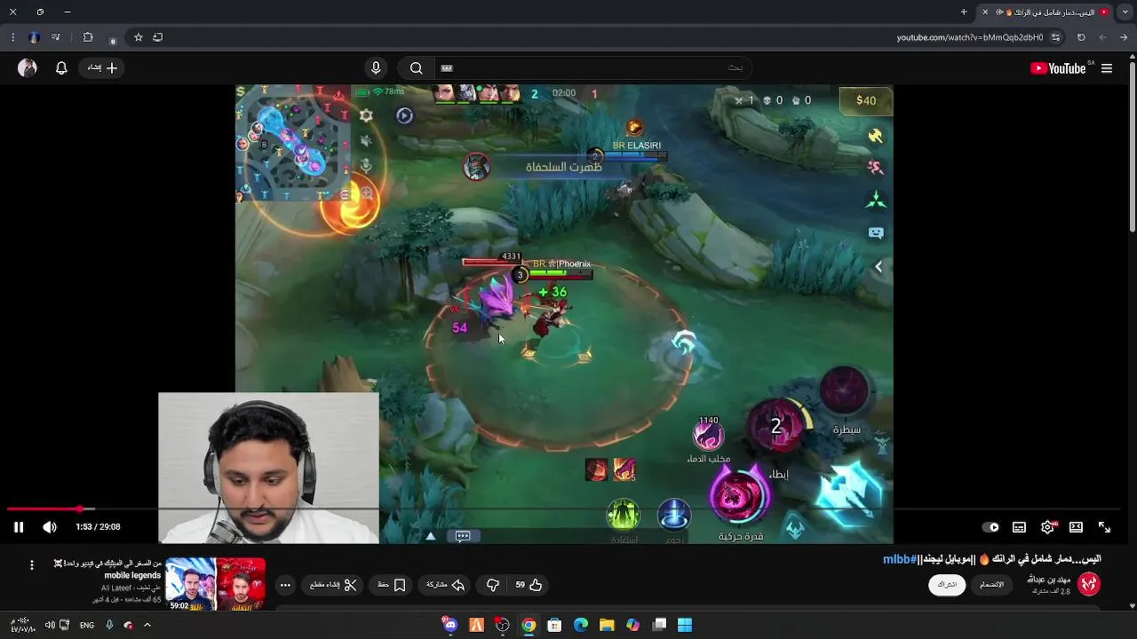Open the browser three-dot menu
Screen dimensions: 1137x639
click(12, 37)
